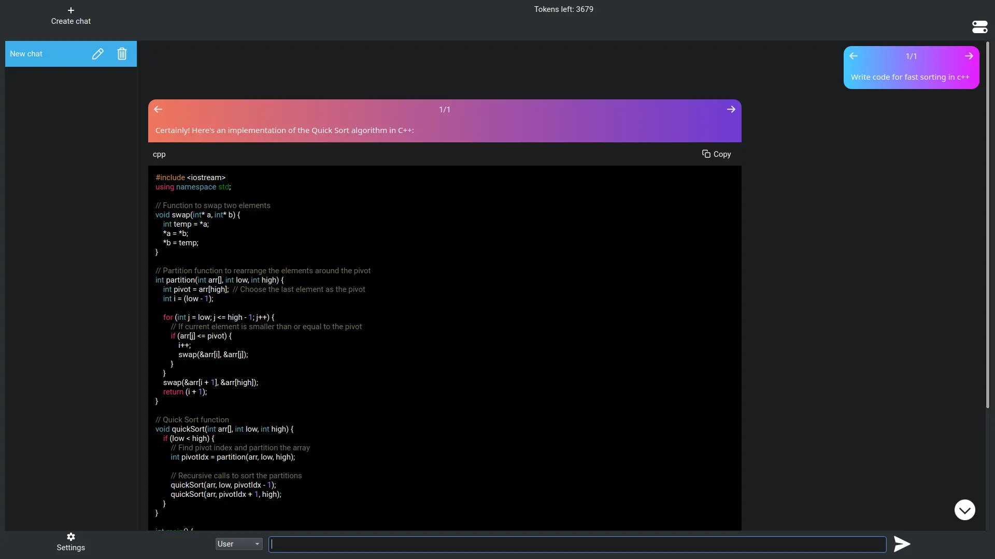Go to next user prompt version arrow
The width and height of the screenshot is (995, 559).
969,56
